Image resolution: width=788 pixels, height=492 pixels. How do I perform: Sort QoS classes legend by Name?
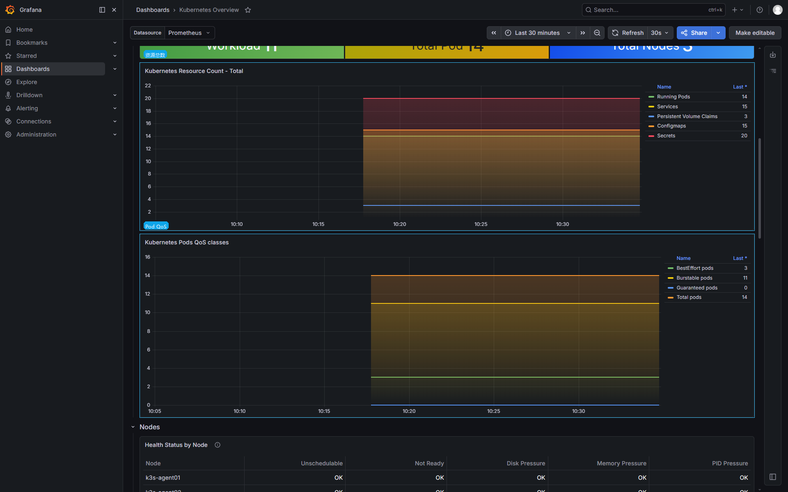click(x=683, y=258)
